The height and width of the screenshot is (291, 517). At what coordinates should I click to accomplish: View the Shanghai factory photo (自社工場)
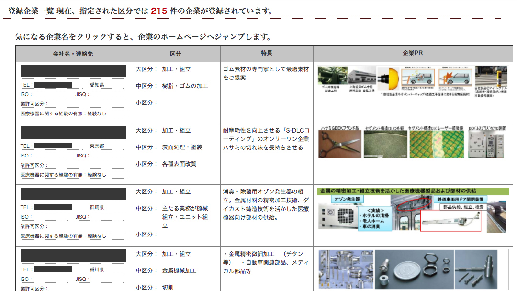click(x=362, y=76)
